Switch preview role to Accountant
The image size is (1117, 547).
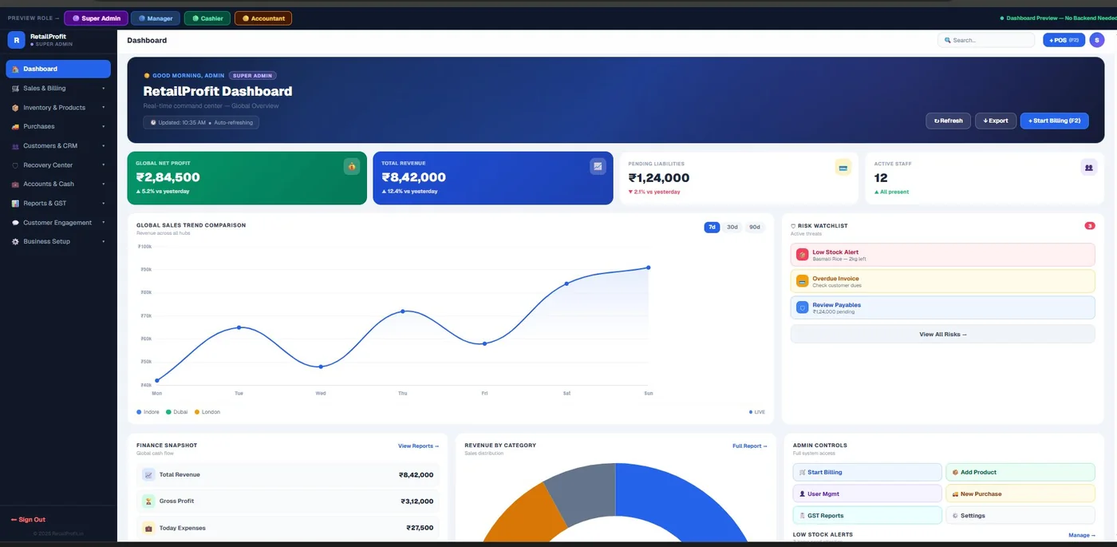263,18
